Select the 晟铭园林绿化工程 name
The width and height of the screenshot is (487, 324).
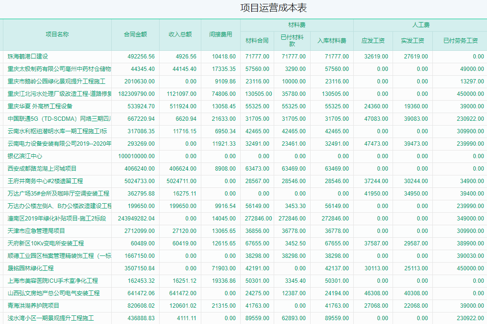point(31,268)
